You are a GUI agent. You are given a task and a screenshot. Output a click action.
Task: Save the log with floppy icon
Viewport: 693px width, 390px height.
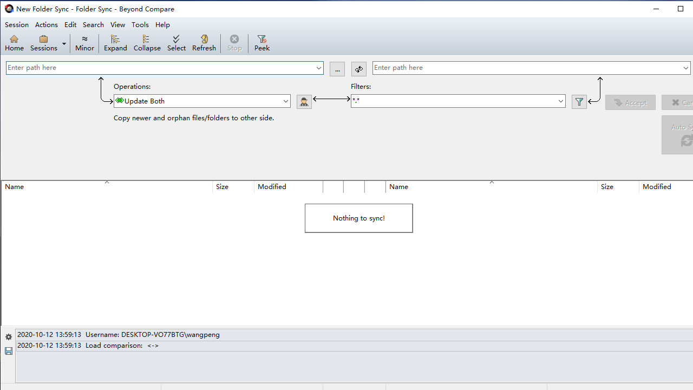pos(9,351)
